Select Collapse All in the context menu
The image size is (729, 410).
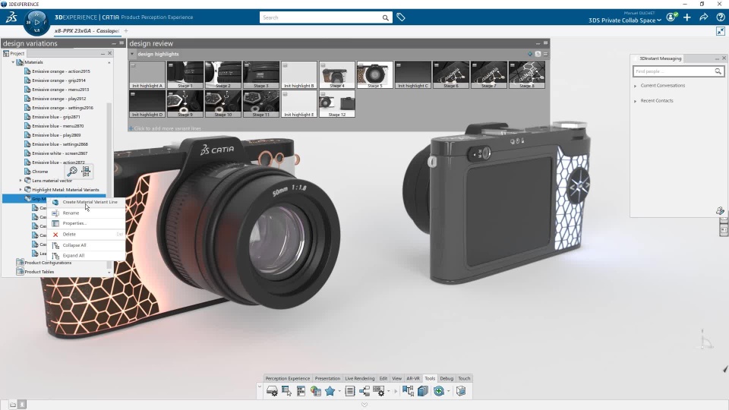[86, 245]
